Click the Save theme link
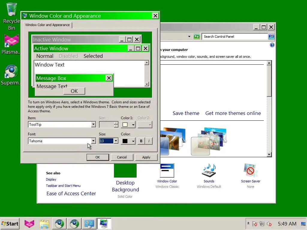Screen dimensions: 307x230 (186, 113)
